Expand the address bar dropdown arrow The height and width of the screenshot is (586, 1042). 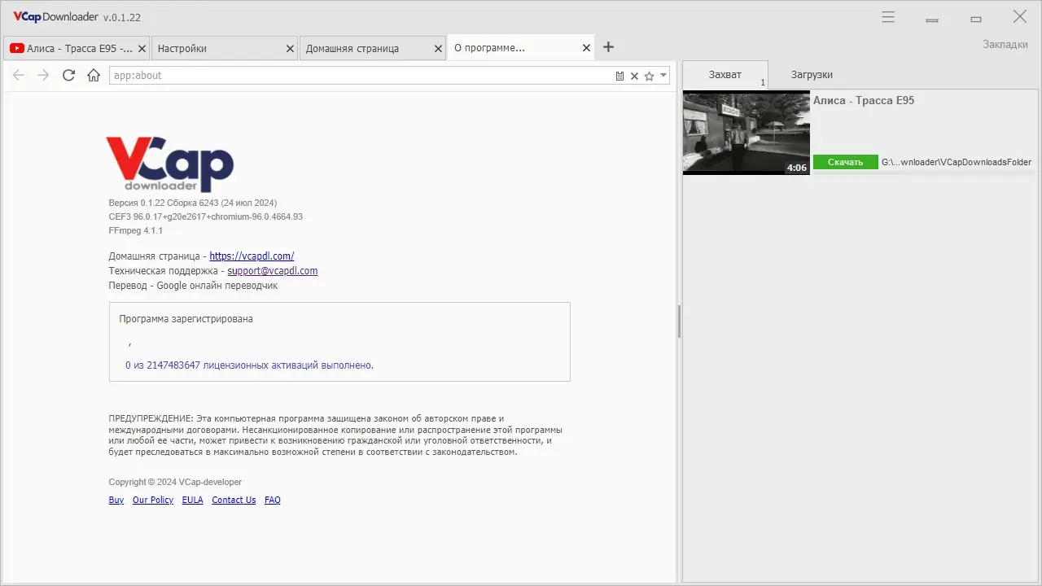(663, 75)
